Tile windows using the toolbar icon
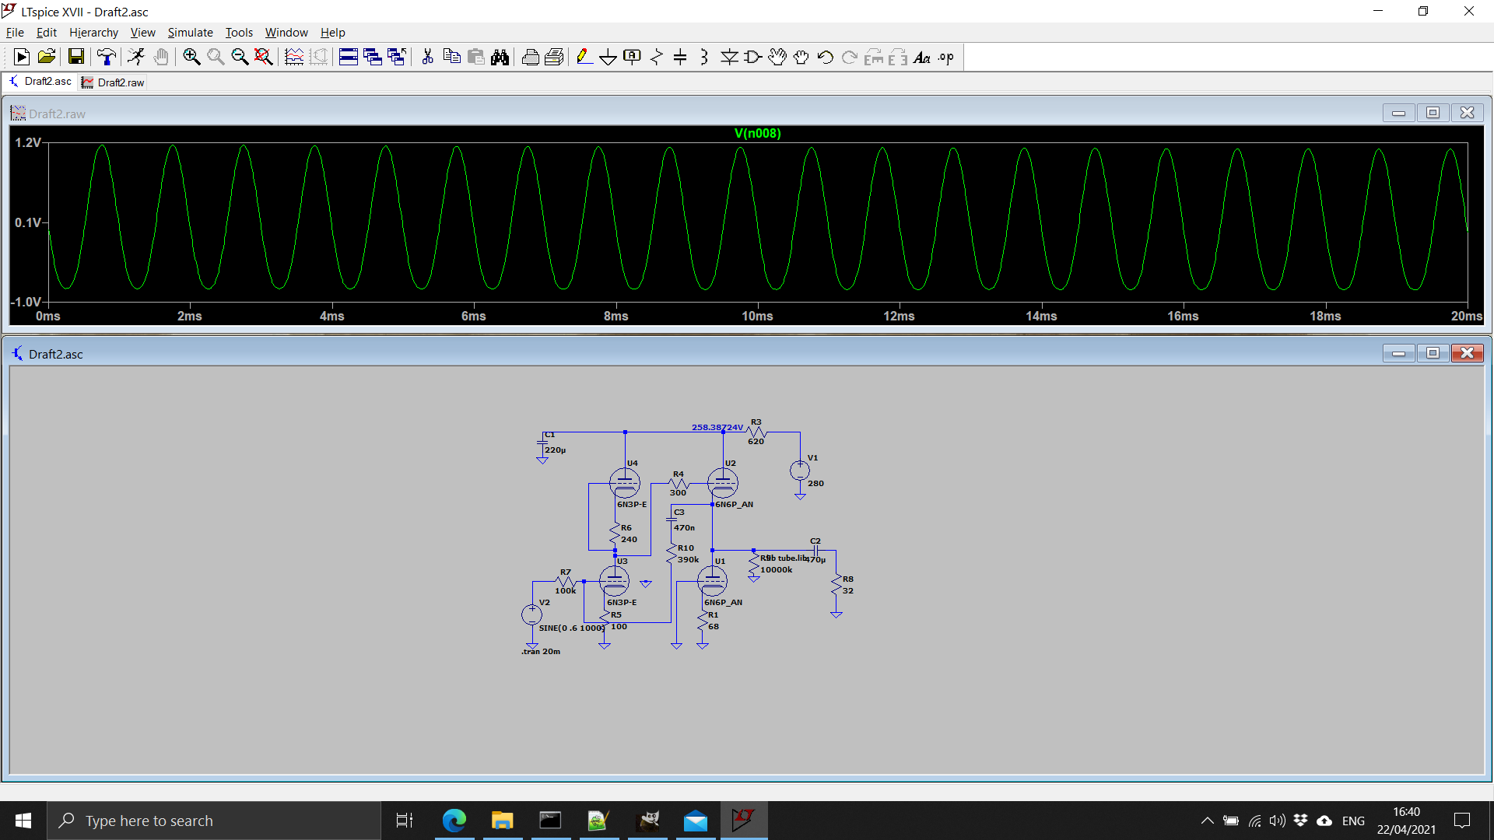 349,57
